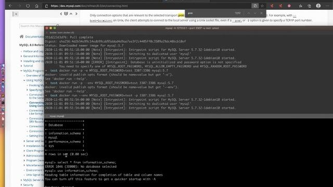333x187 pixels.
Task: Expand the Client Programs item
Action: pos(24,151)
